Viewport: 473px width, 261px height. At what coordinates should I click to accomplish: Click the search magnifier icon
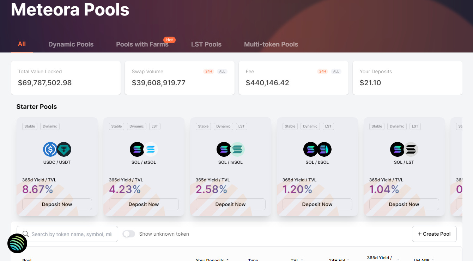click(25, 234)
